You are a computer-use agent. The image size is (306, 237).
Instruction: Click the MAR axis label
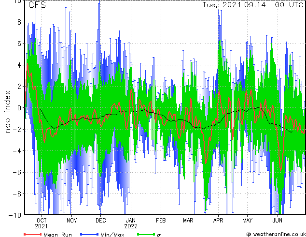(x=188, y=221)
